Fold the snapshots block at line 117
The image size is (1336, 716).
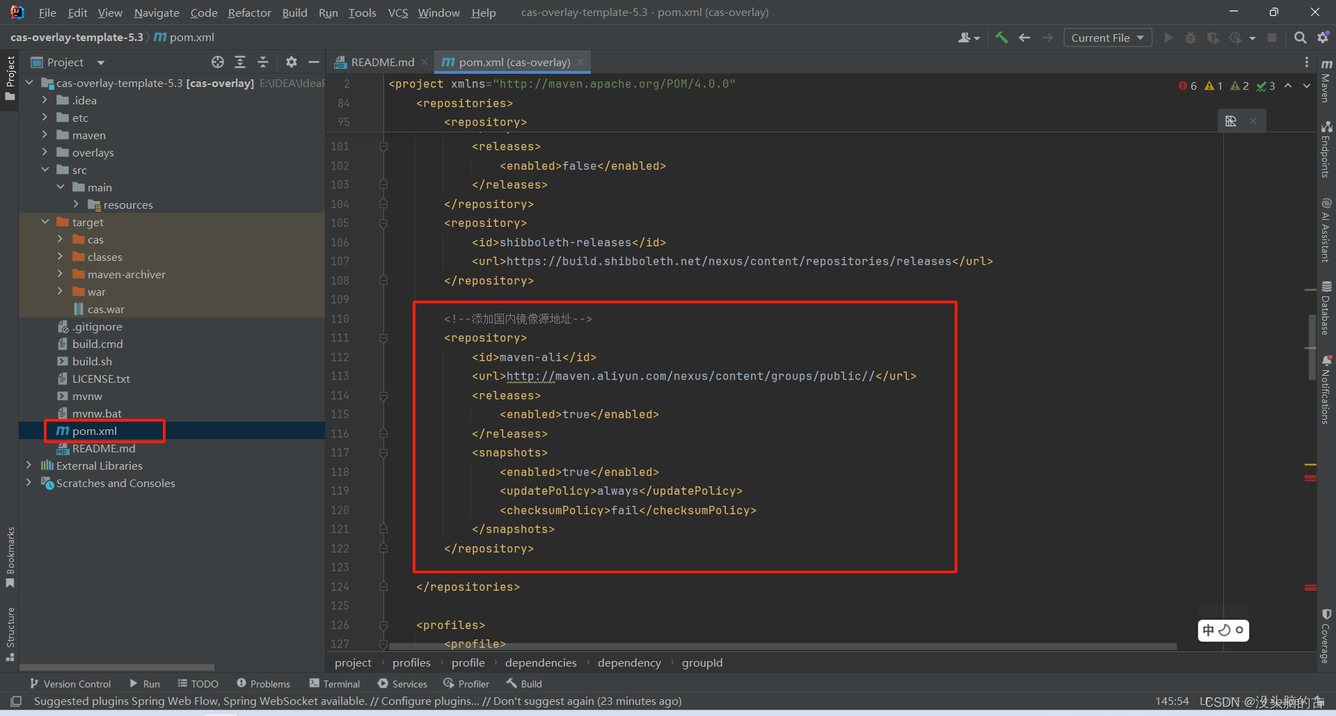pos(383,453)
